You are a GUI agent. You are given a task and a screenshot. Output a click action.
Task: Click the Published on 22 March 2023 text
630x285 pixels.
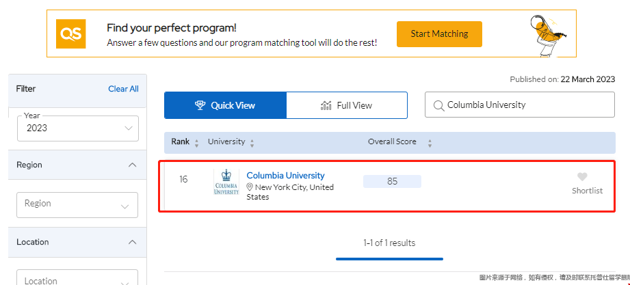tap(562, 79)
